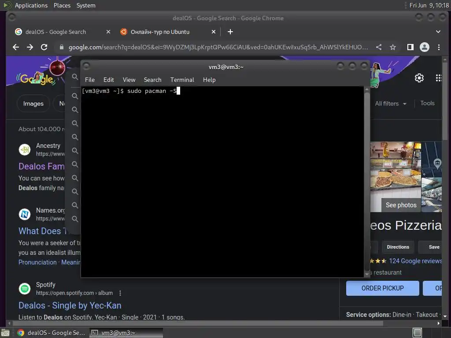451x338 pixels.
Task: Open the Dealos - Single by Yec-Kan result
Action: point(70,305)
